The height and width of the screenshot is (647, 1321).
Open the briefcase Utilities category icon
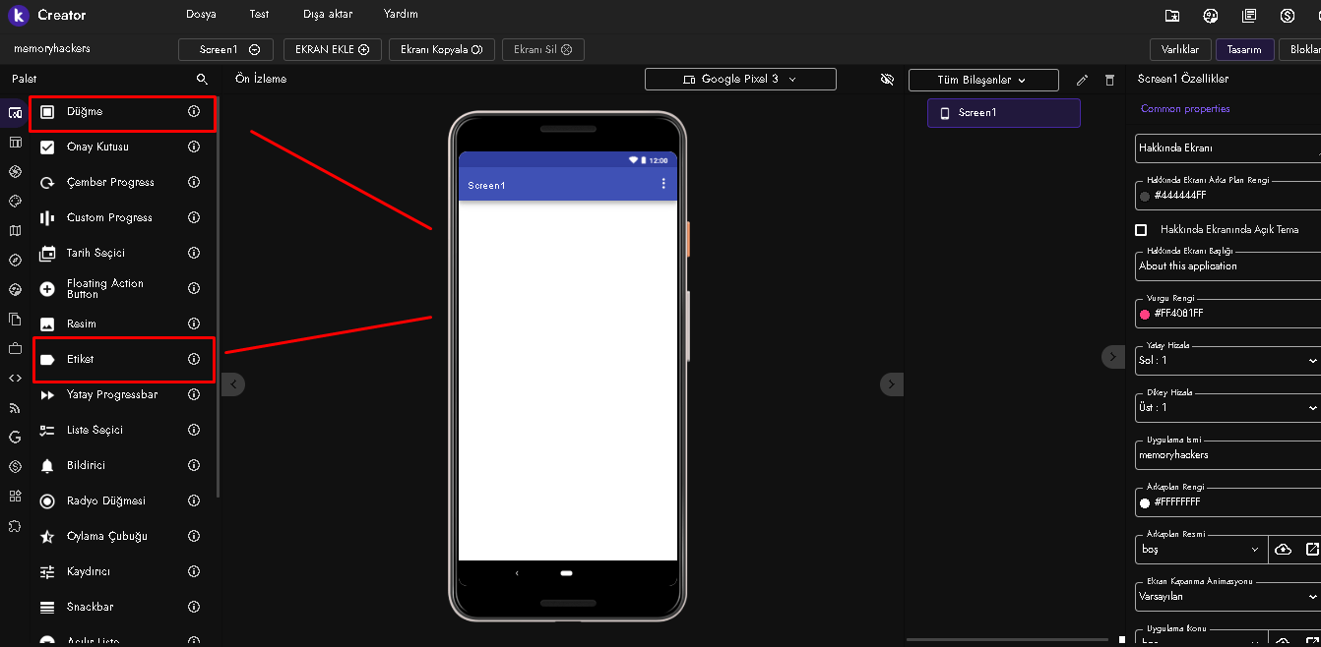[15, 348]
